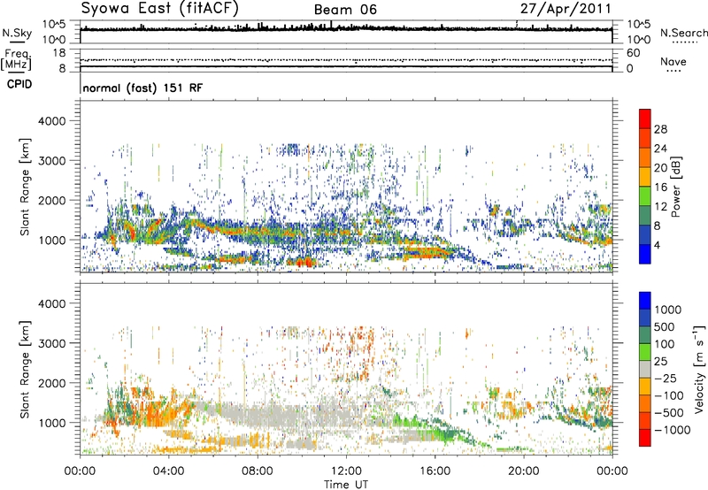Image resolution: width=708 pixels, height=490 pixels.
Task: Click the "CPID" row label
Action: (19, 84)
